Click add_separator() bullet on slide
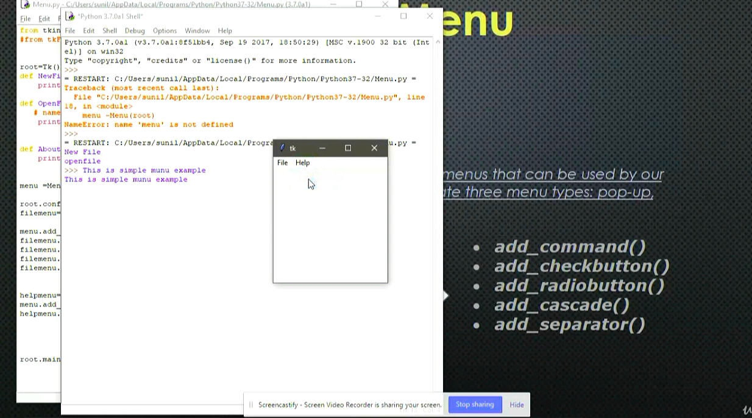Image resolution: width=752 pixels, height=418 pixels. (x=569, y=325)
